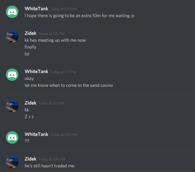Click timestamp 'Today at 1:26 PM'
The image size is (195, 172).
52,159
